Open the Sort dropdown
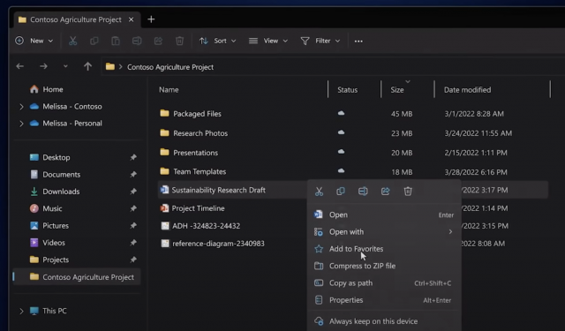565x331 pixels. click(218, 41)
